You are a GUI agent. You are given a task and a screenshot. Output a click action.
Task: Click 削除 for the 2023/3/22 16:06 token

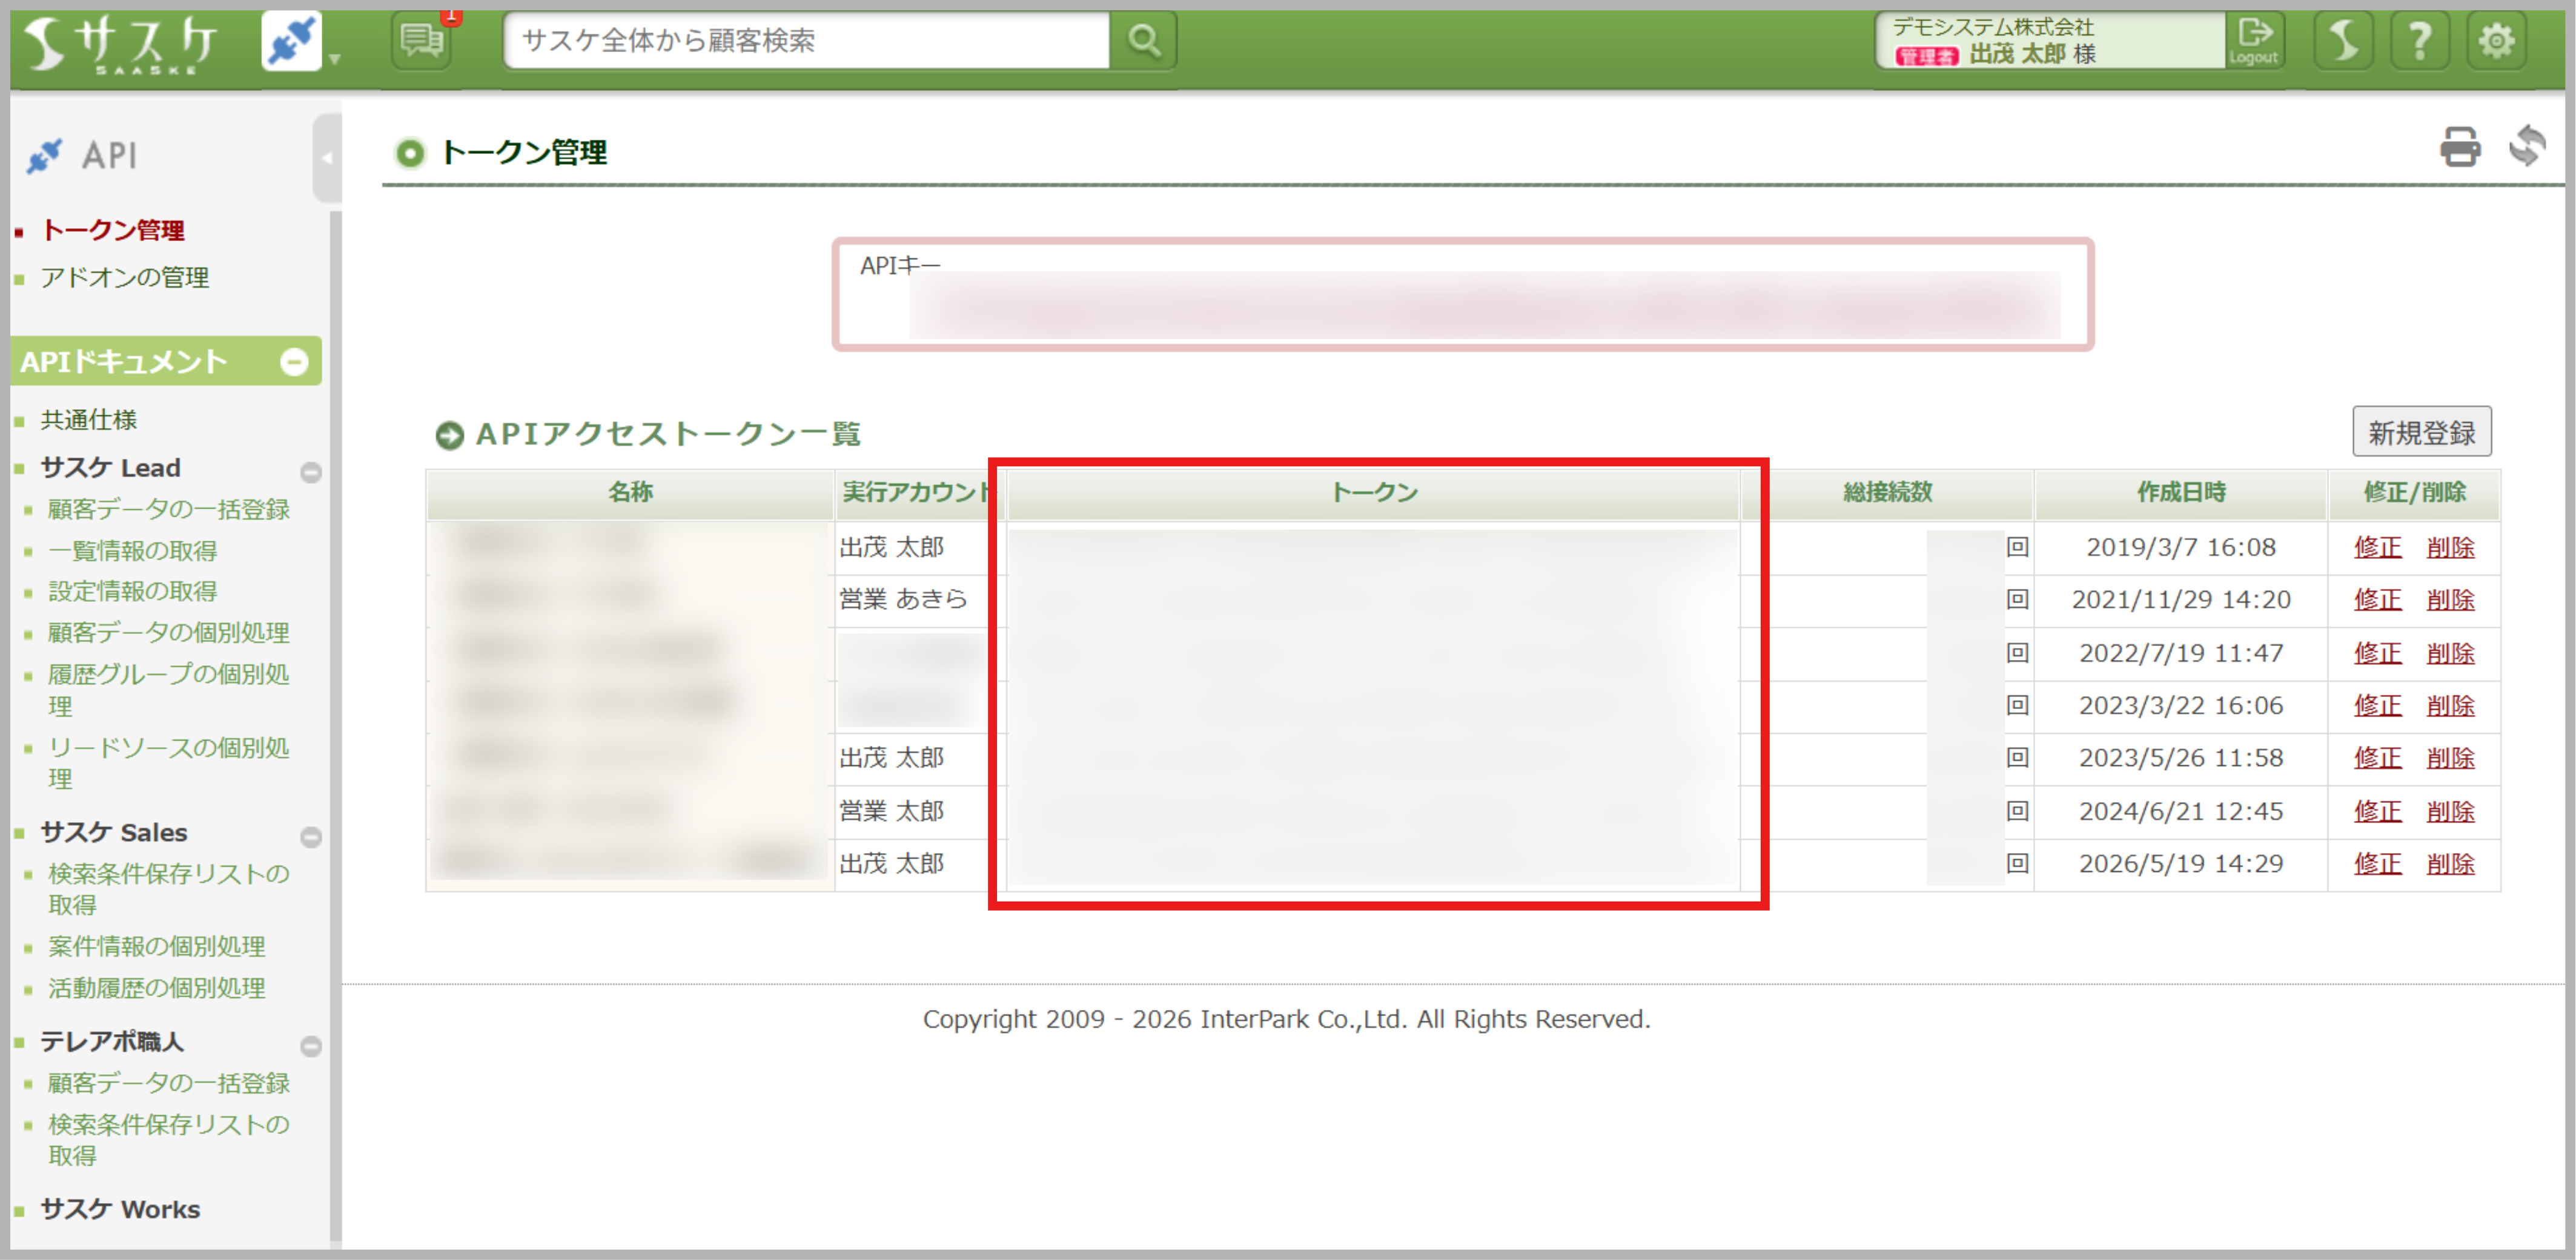(x=2450, y=706)
